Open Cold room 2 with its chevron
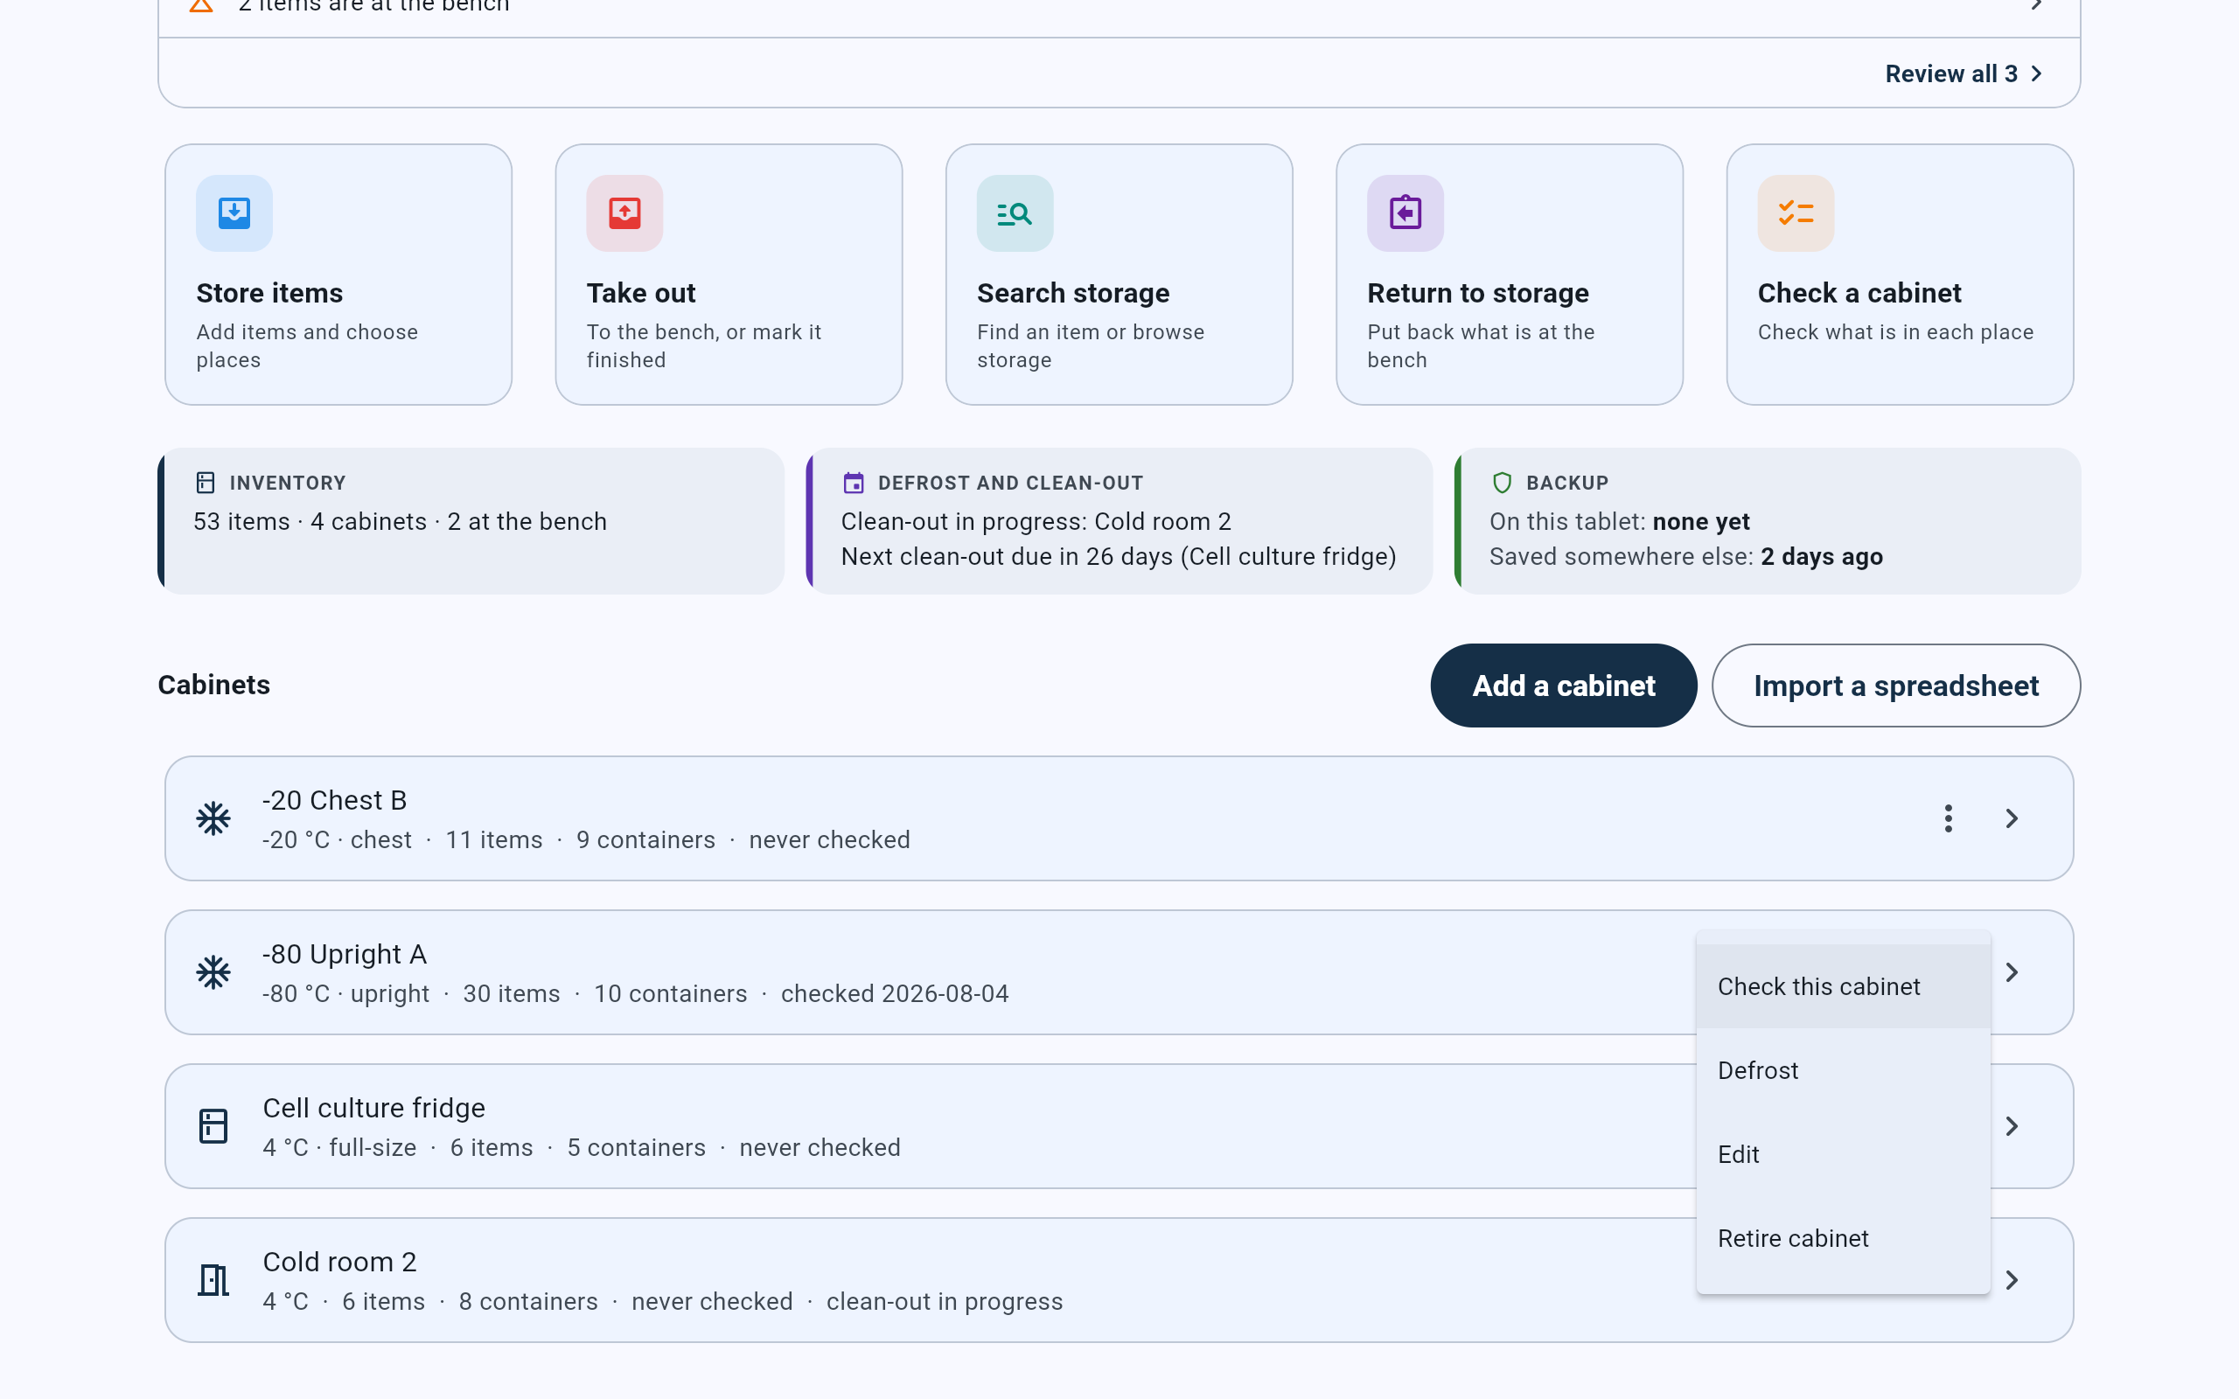This screenshot has height=1399, width=2239. pos(2012,1279)
